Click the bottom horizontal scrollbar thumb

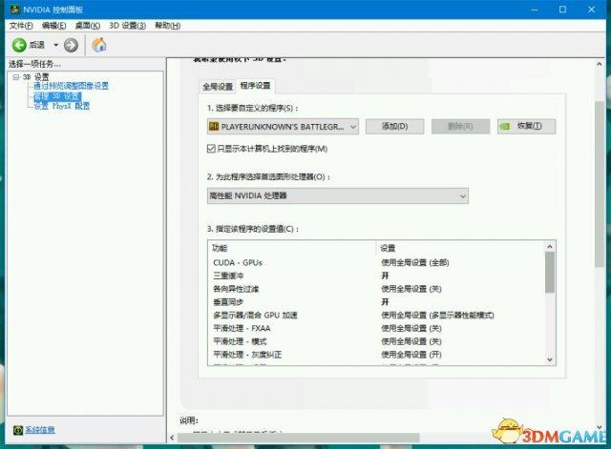(299, 438)
